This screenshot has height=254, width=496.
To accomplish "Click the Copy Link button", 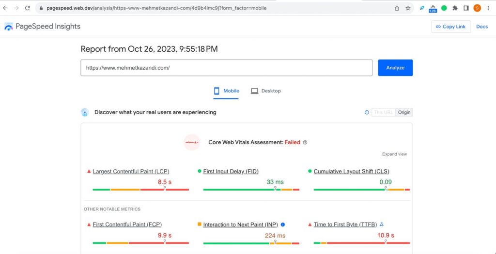I will 450,27.
